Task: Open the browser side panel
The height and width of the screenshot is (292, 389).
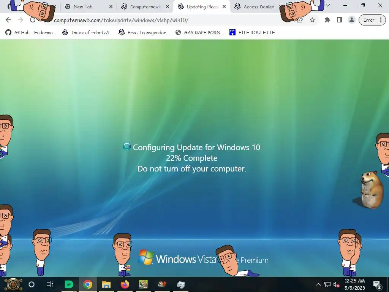Action: (339, 20)
